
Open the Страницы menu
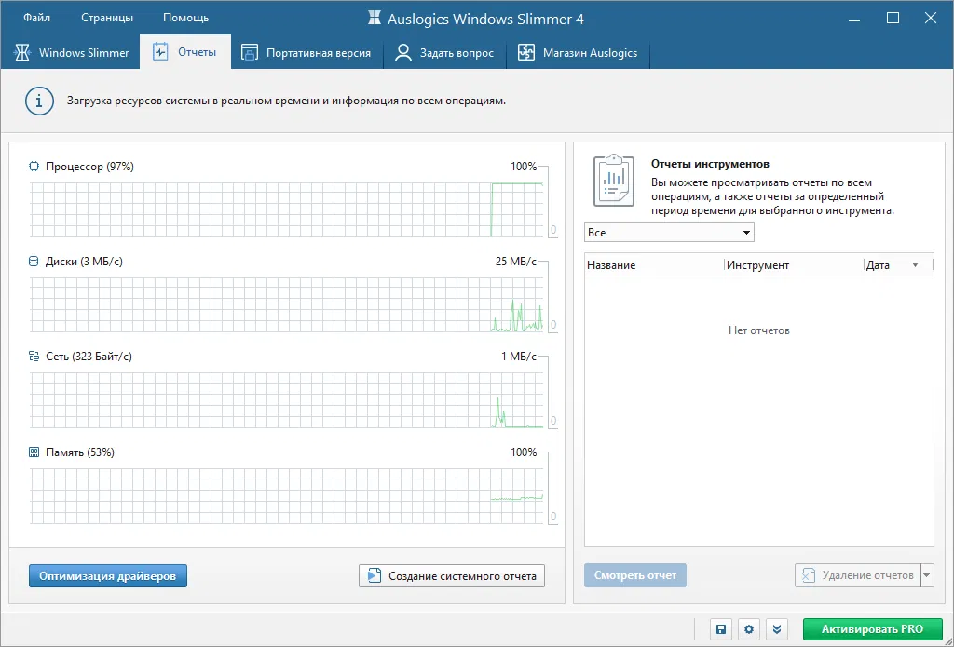(107, 18)
